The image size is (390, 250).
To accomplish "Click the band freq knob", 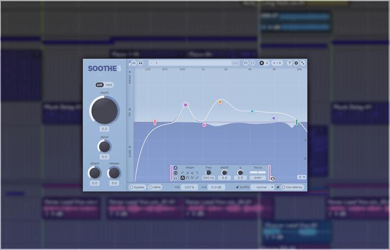I will click(x=208, y=172).
